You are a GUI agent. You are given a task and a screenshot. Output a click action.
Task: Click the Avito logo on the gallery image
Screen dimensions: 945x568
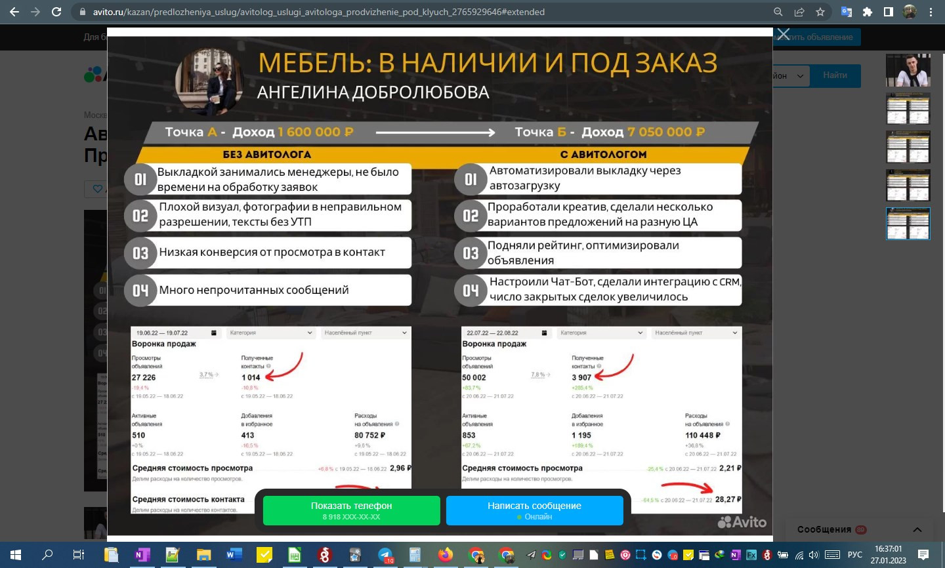[742, 522]
